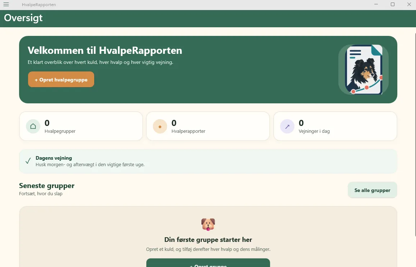Click the collie dog report illustration
Image resolution: width=416 pixels, height=267 pixels.
[x=364, y=69]
